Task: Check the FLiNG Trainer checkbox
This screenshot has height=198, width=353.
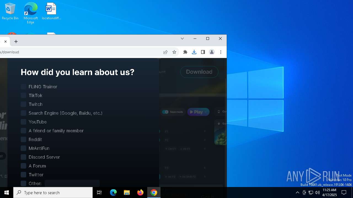Action: tap(23, 87)
